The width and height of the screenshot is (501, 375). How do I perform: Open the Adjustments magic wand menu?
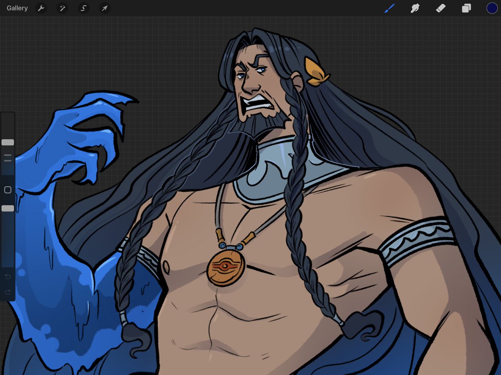[62, 8]
